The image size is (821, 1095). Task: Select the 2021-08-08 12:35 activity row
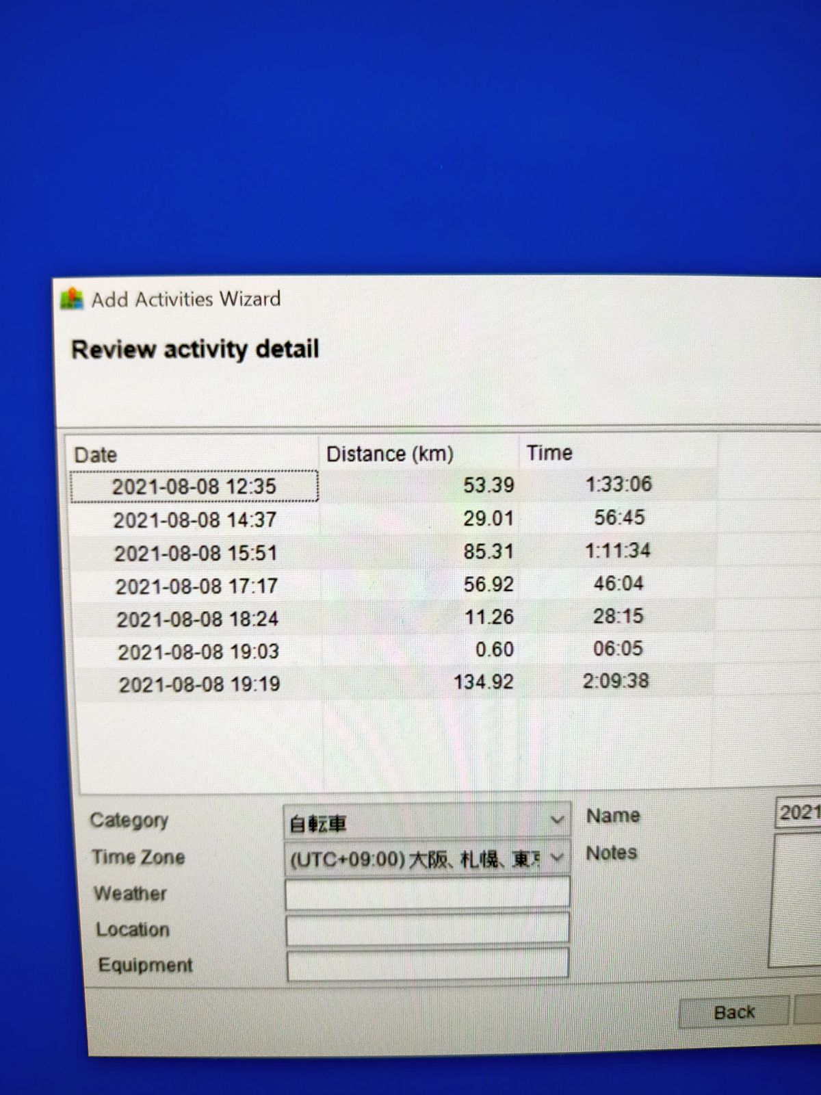tap(194, 487)
